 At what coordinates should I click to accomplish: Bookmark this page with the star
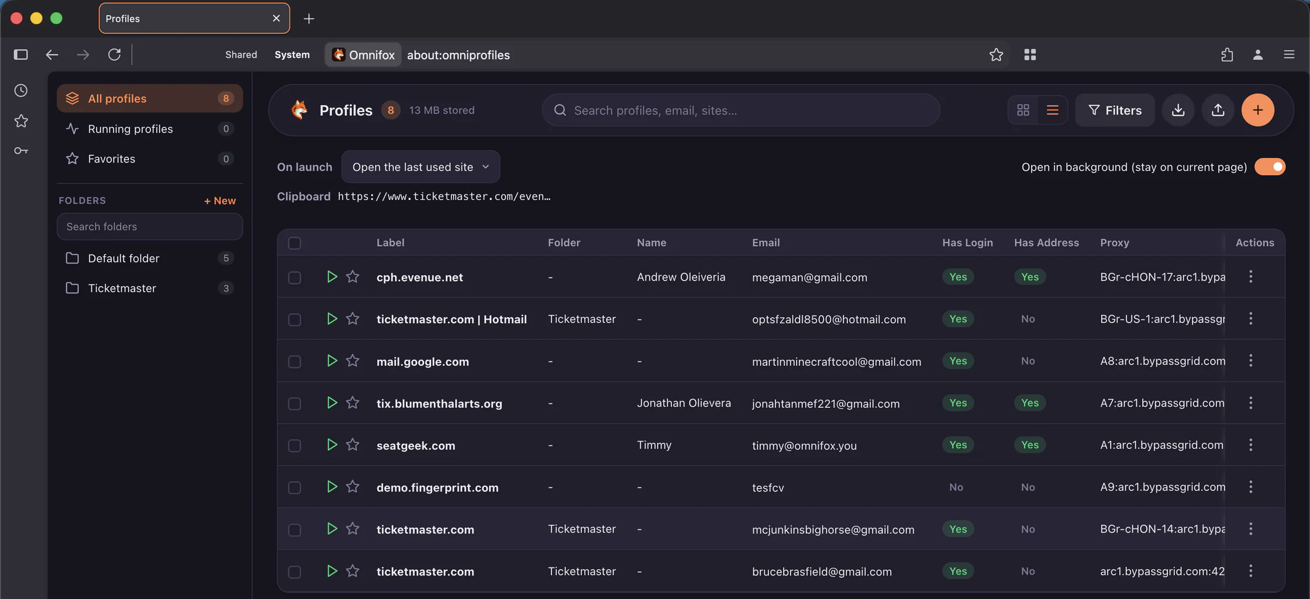click(x=996, y=54)
